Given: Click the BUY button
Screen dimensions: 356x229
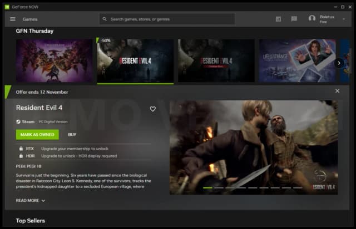Looking at the screenshot, I should (x=72, y=134).
